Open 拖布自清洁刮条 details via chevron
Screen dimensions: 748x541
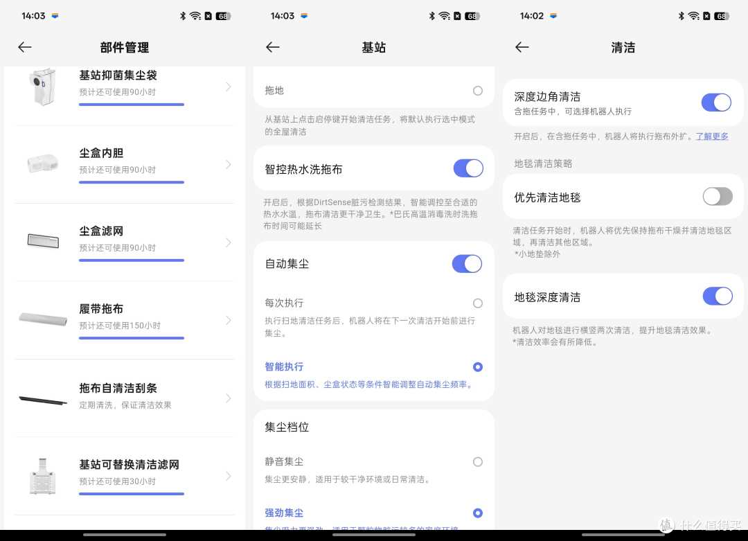(229, 398)
